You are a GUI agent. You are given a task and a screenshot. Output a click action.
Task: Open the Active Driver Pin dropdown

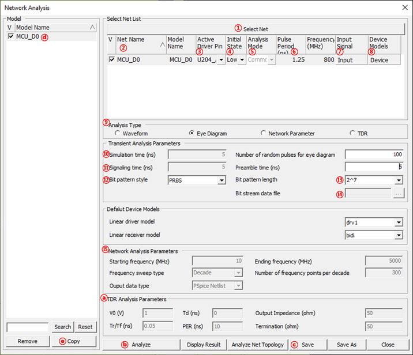221,59
